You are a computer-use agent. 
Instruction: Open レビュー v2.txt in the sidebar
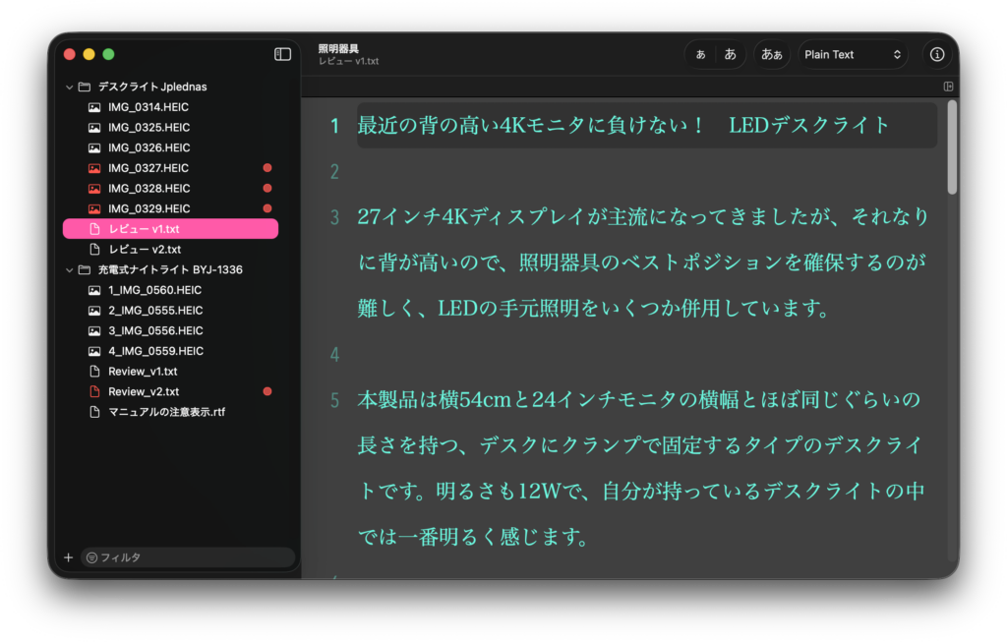pyautogui.click(x=145, y=250)
